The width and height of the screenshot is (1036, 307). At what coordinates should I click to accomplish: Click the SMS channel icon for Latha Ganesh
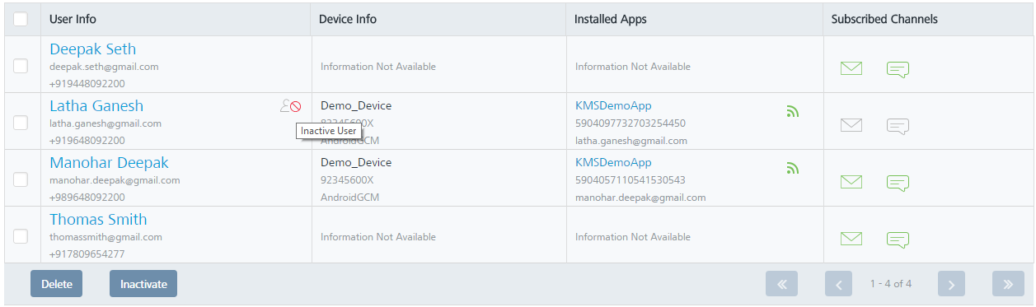(898, 126)
